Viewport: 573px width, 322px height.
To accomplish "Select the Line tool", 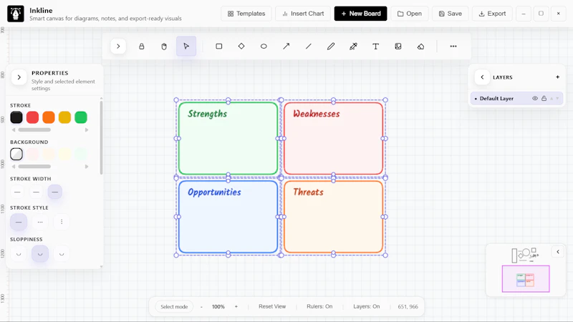I will [309, 47].
